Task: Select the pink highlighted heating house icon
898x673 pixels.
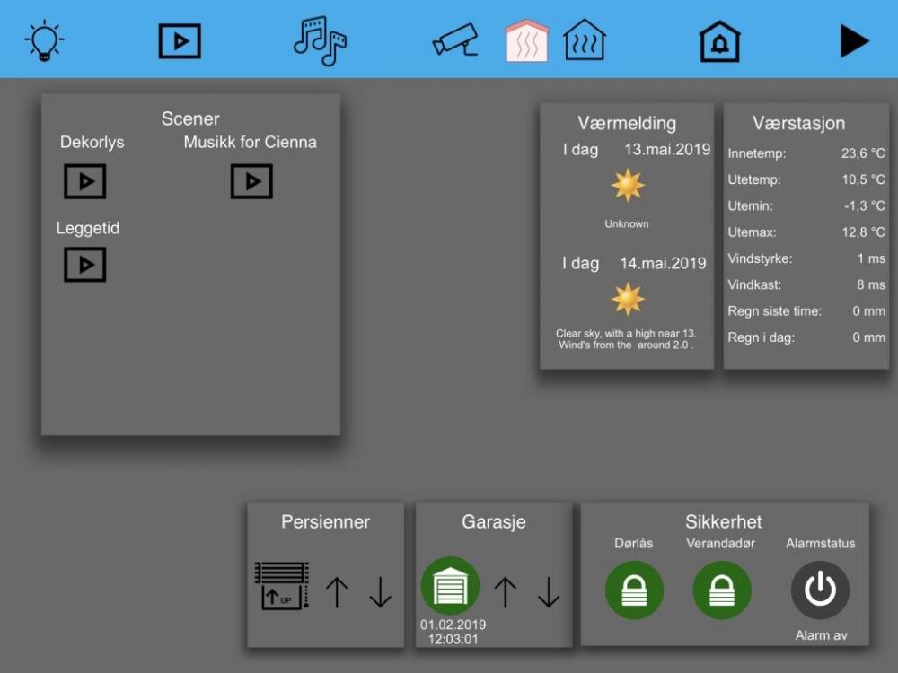Action: (x=527, y=41)
